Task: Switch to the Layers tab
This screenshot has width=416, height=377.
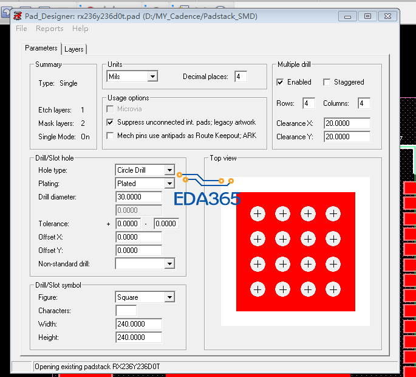Action: coord(74,49)
